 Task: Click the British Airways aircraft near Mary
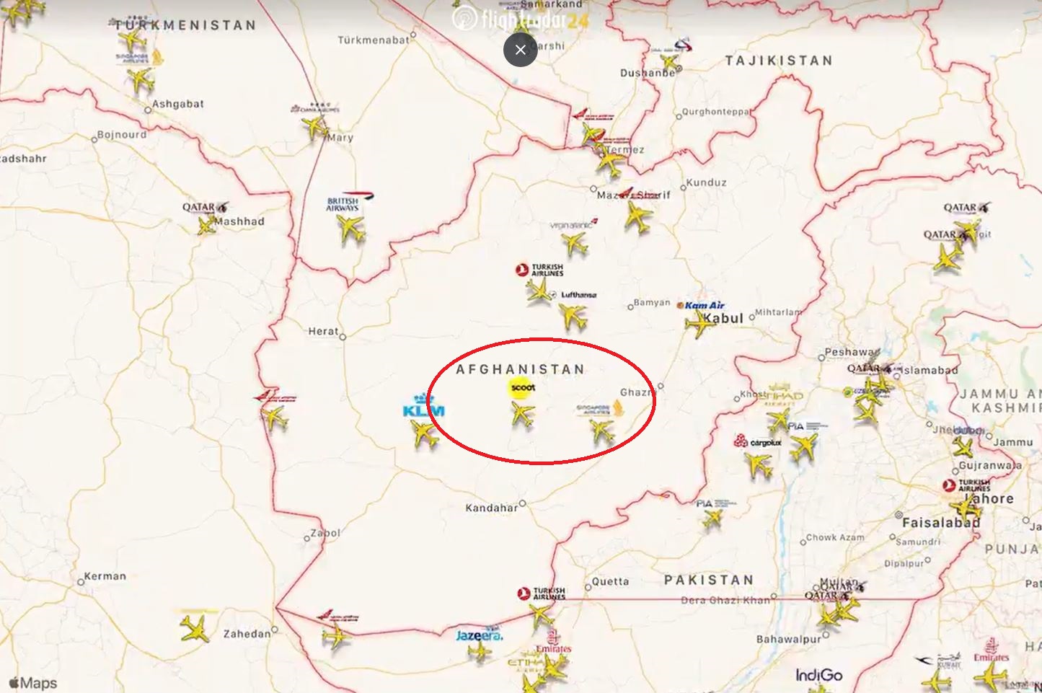(351, 229)
